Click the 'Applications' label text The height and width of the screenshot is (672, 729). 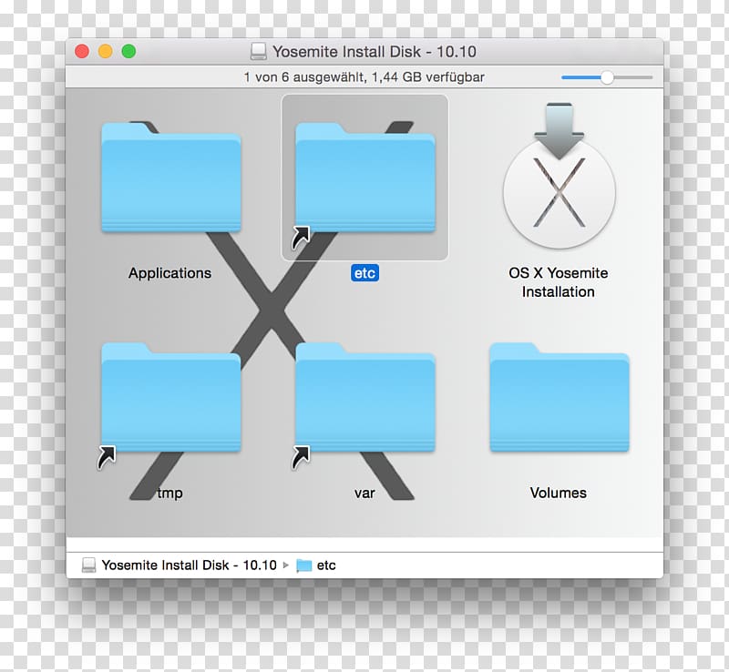pos(170,273)
